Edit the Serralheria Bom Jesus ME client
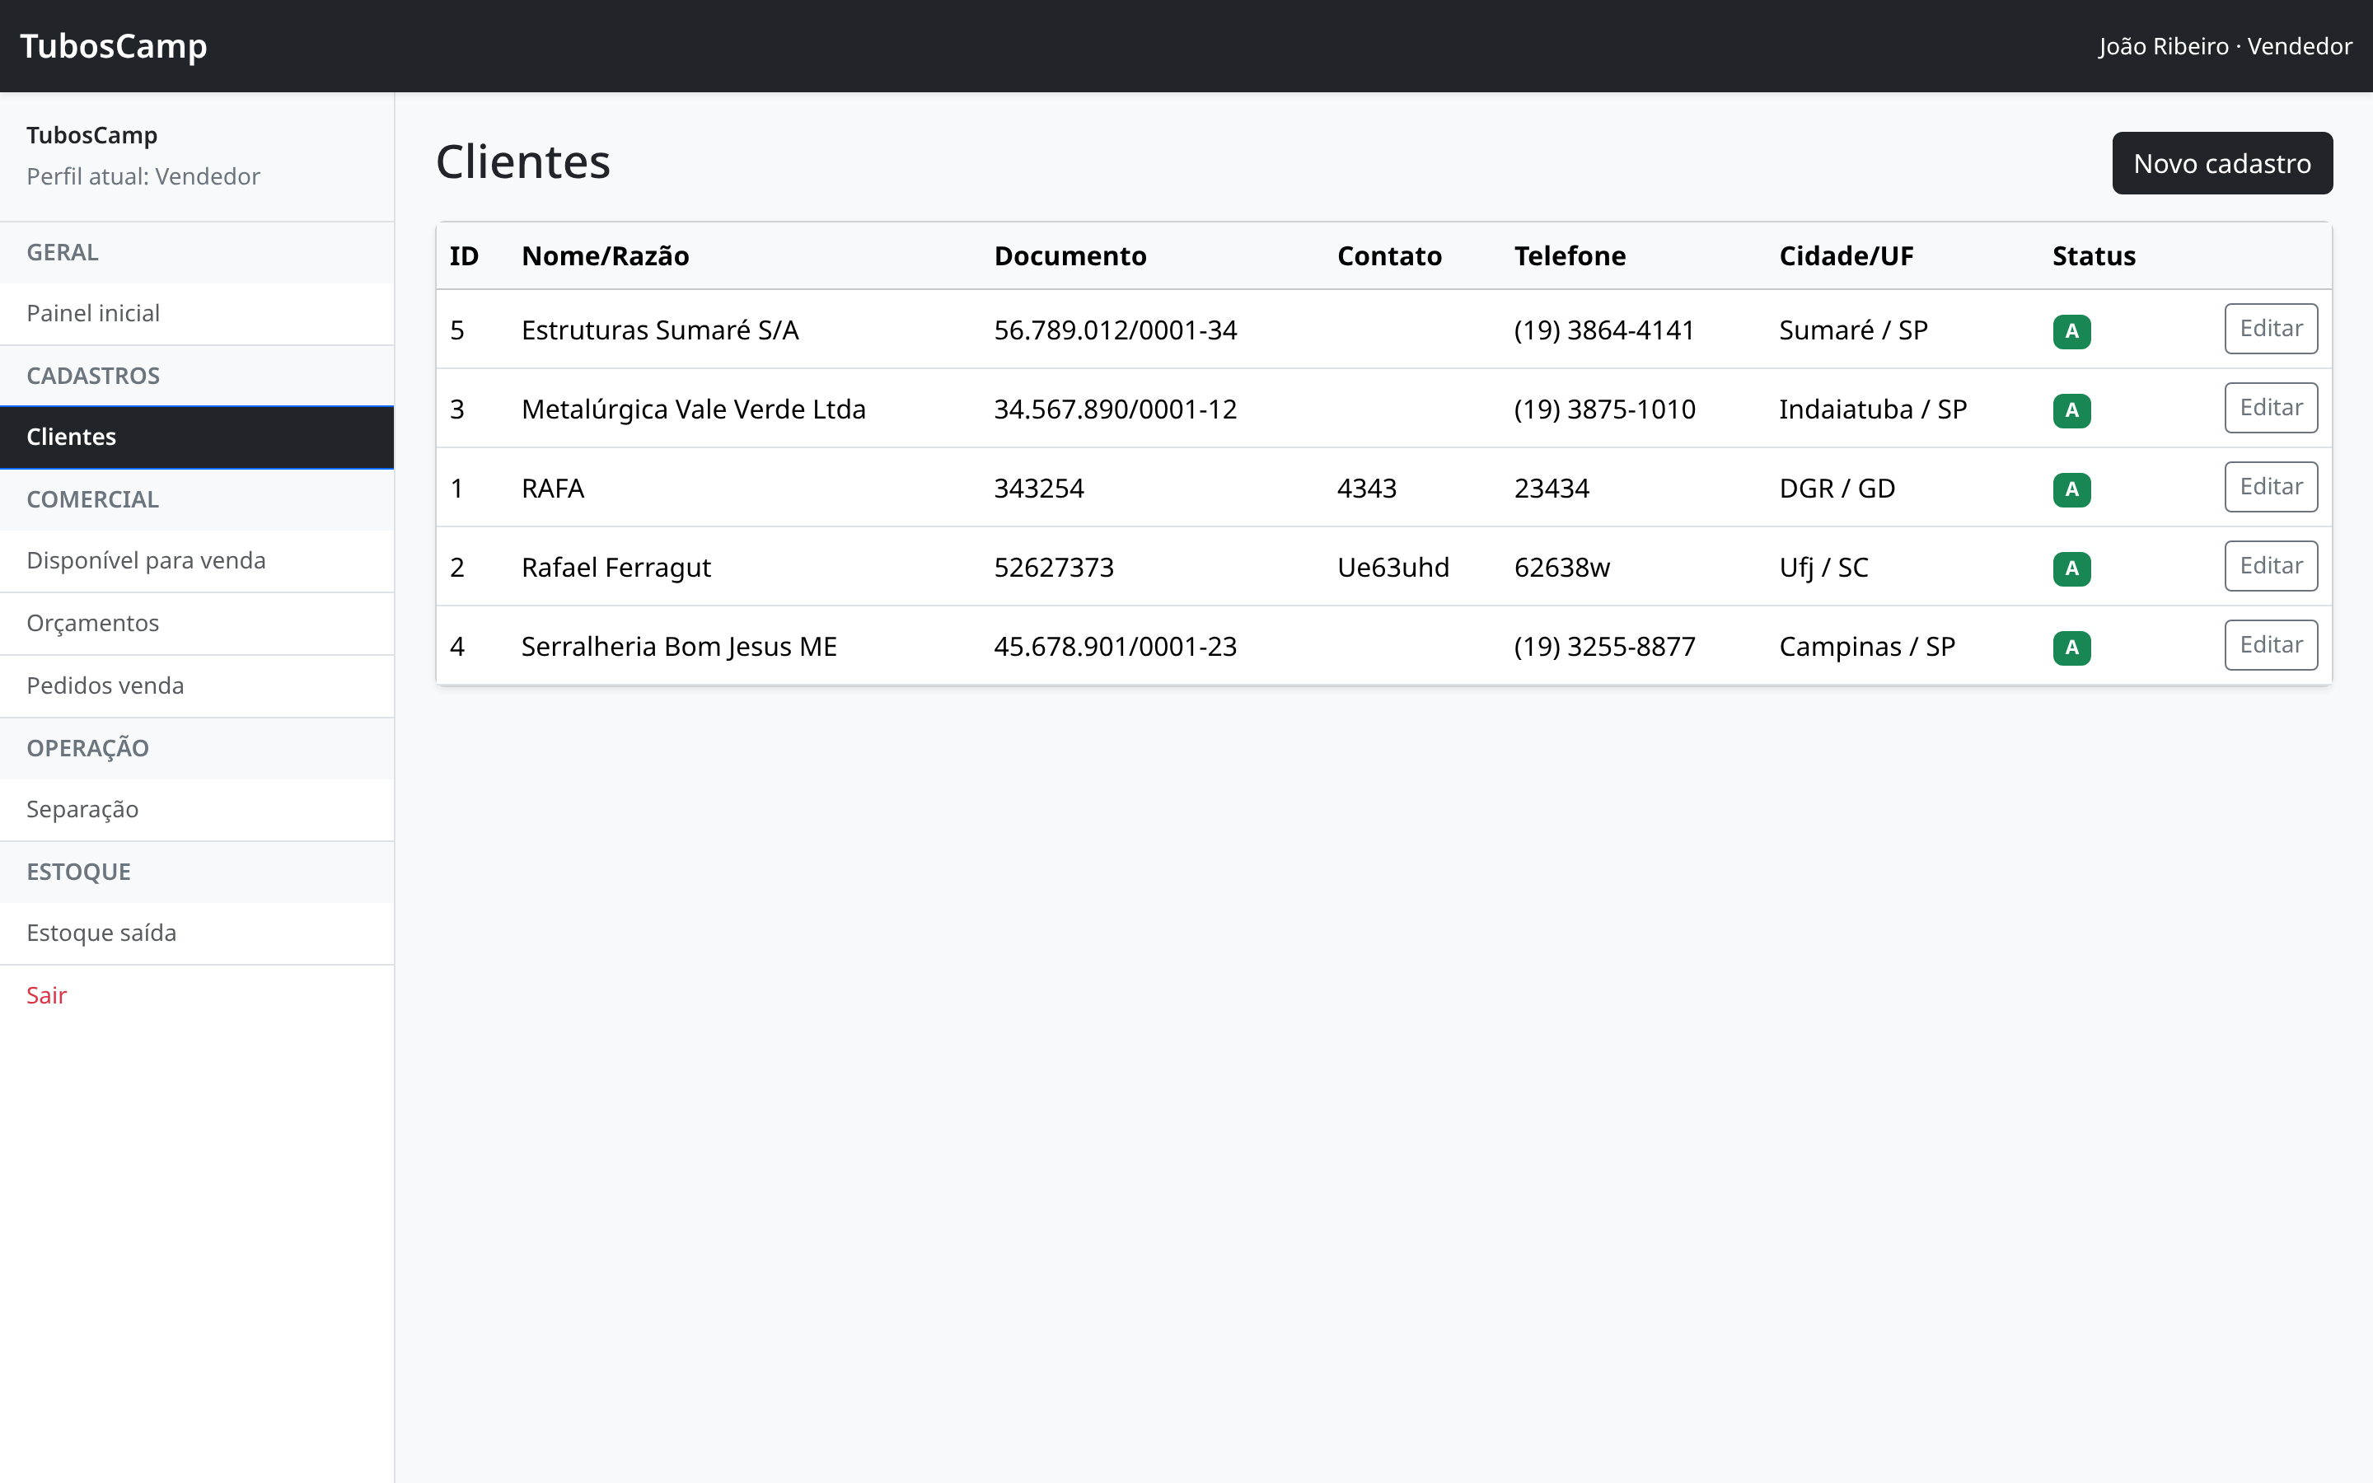Viewport: 2373px width, 1483px height. [x=2271, y=645]
